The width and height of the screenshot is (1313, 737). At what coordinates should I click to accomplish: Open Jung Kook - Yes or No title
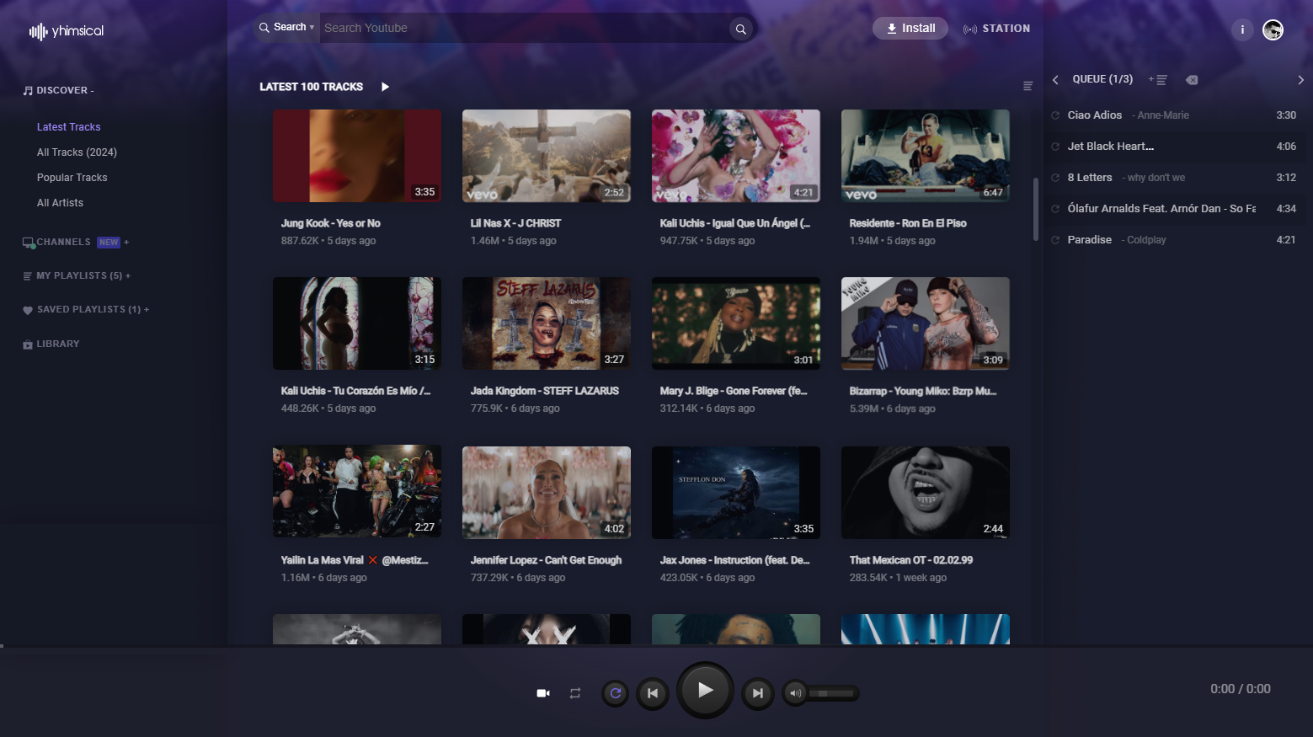331,223
